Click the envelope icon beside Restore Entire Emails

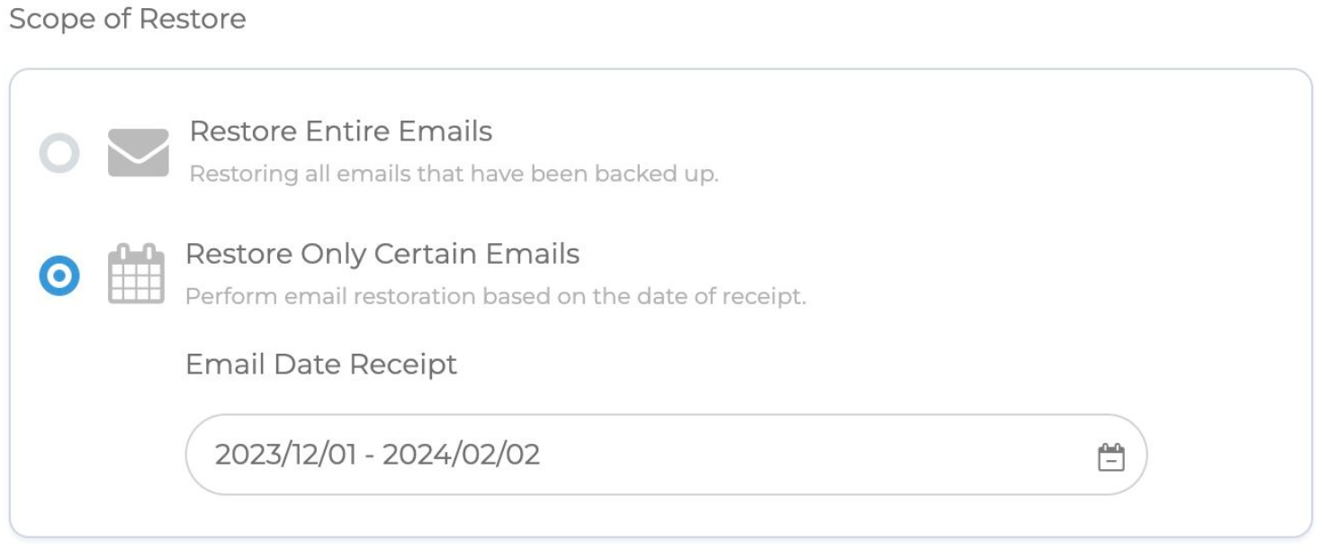tap(138, 153)
